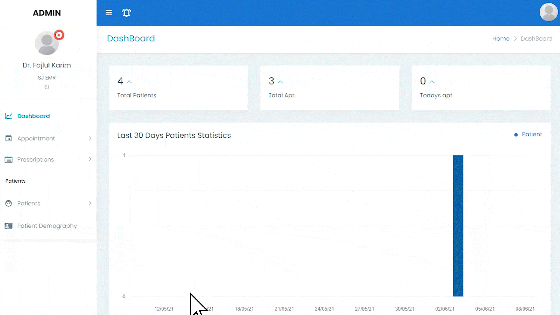Viewport: 560px width, 315px height.
Task: Expand the Patients submenu chevron
Action: coord(90,203)
